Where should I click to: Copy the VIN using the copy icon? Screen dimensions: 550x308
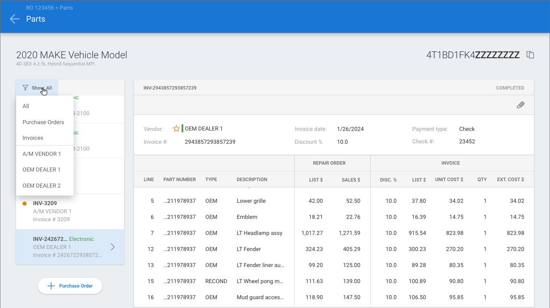pyautogui.click(x=531, y=55)
